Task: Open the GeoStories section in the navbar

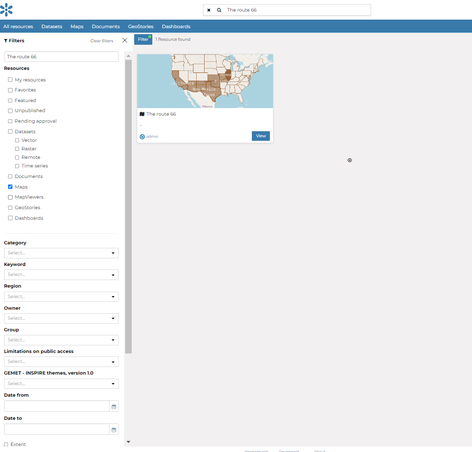Action: coord(140,26)
